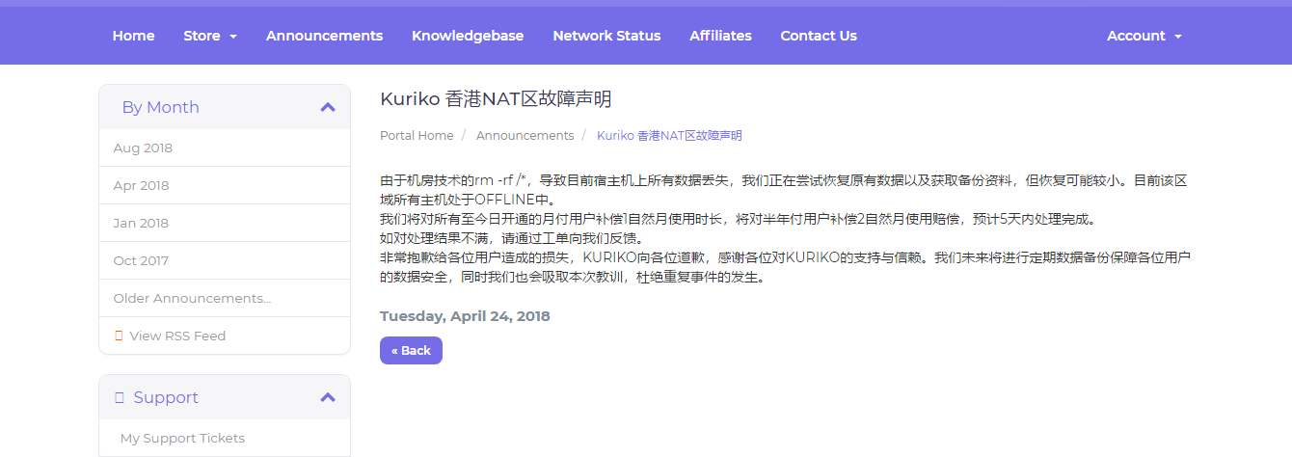Go to the Home page
1292x457 pixels.
coord(133,36)
